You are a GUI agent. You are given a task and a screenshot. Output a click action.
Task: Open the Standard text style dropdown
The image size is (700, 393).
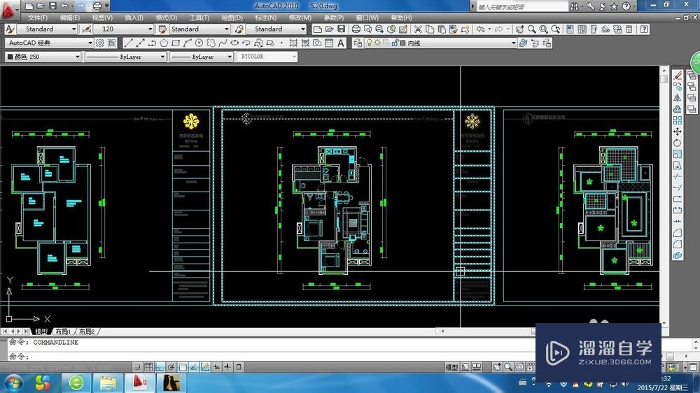(48, 29)
